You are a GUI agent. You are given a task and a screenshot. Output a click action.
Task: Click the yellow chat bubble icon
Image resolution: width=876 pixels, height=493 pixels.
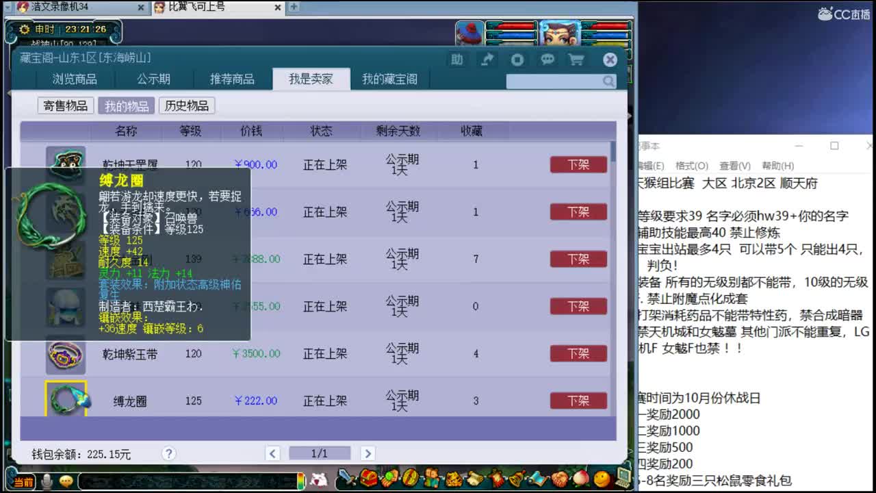[66, 481]
